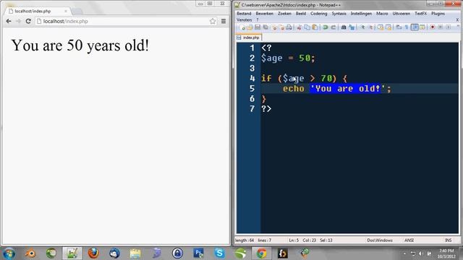
Task: Open the TextFX menu
Action: [x=421, y=14]
